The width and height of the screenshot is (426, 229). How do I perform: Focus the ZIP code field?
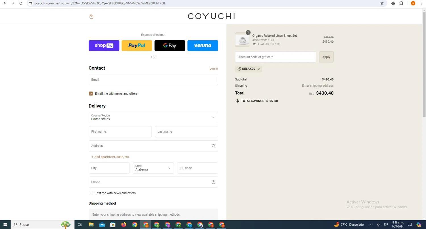coord(197,168)
